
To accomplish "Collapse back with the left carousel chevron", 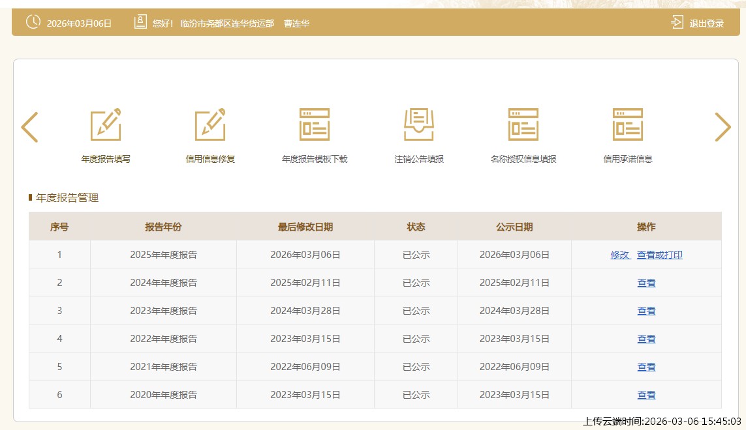I will [29, 127].
